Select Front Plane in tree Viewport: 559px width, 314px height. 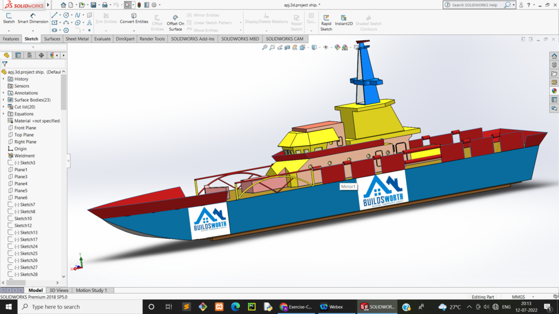25,128
